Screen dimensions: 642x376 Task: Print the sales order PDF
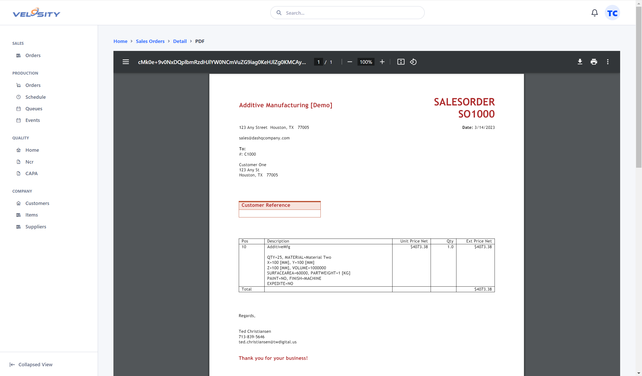[594, 62]
